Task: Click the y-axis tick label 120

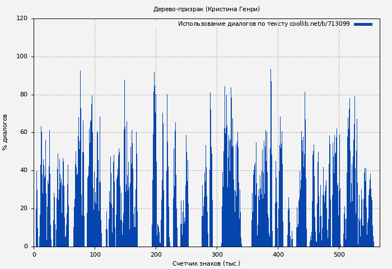Action: coord(22,18)
